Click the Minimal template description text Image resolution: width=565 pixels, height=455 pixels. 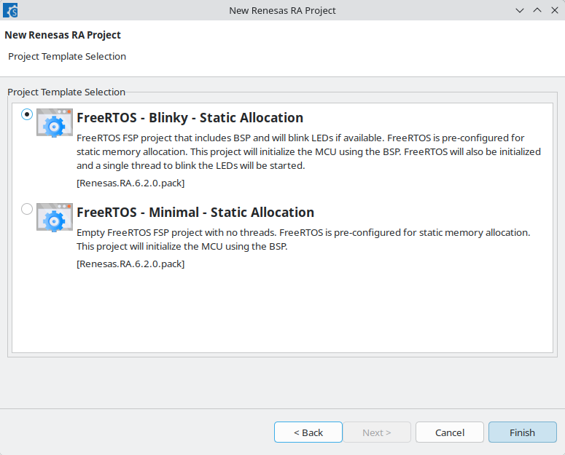pyautogui.click(x=303, y=240)
